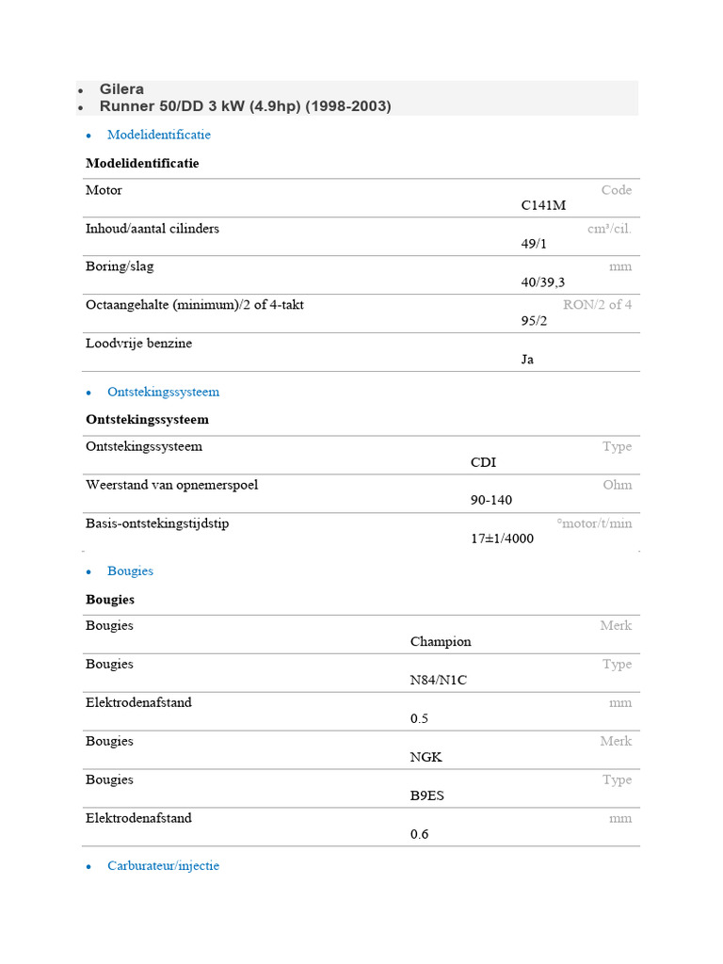This screenshot has width=723, height=964.
Task: Click the Boring/slag row label
Action: [x=120, y=266]
